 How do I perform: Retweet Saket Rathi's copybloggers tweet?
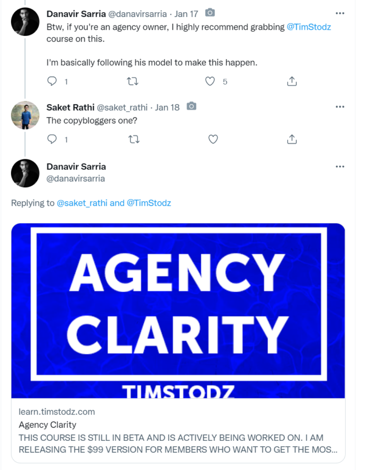(133, 139)
